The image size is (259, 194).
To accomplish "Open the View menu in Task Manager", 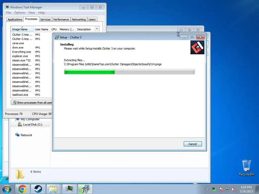I will (32, 13).
